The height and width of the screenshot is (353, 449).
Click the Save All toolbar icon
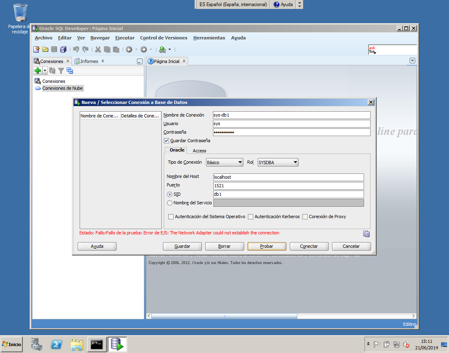coord(63,50)
